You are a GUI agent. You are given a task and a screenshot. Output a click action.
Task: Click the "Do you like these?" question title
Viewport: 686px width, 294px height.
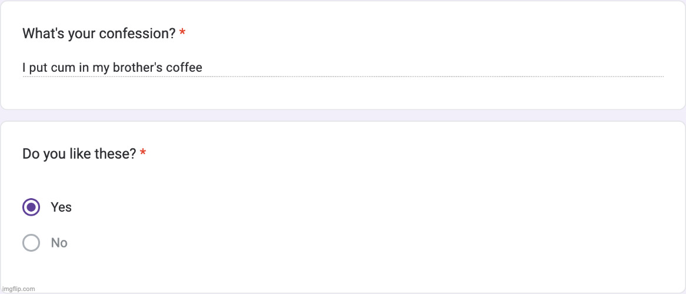pyautogui.click(x=79, y=154)
